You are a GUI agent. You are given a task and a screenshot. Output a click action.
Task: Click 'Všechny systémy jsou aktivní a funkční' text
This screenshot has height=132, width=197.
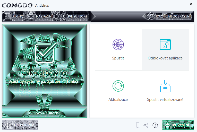(45, 82)
